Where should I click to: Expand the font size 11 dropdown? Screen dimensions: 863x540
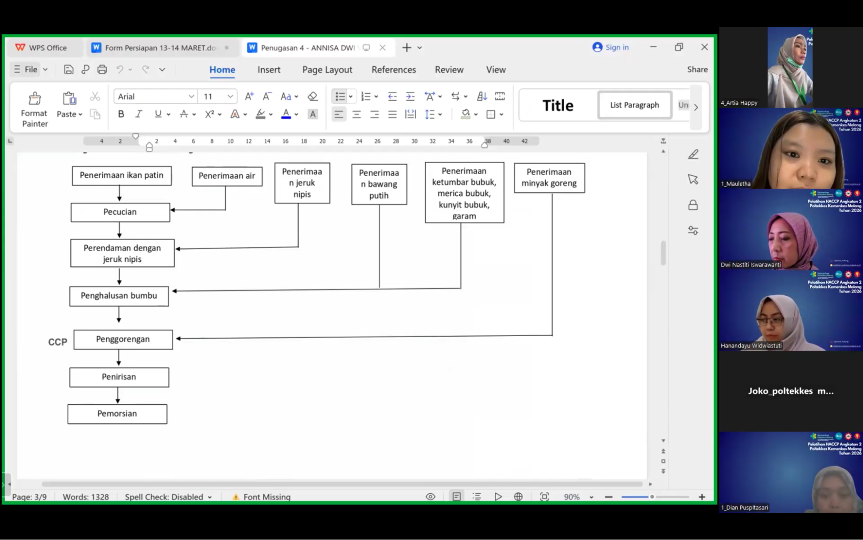[230, 96]
